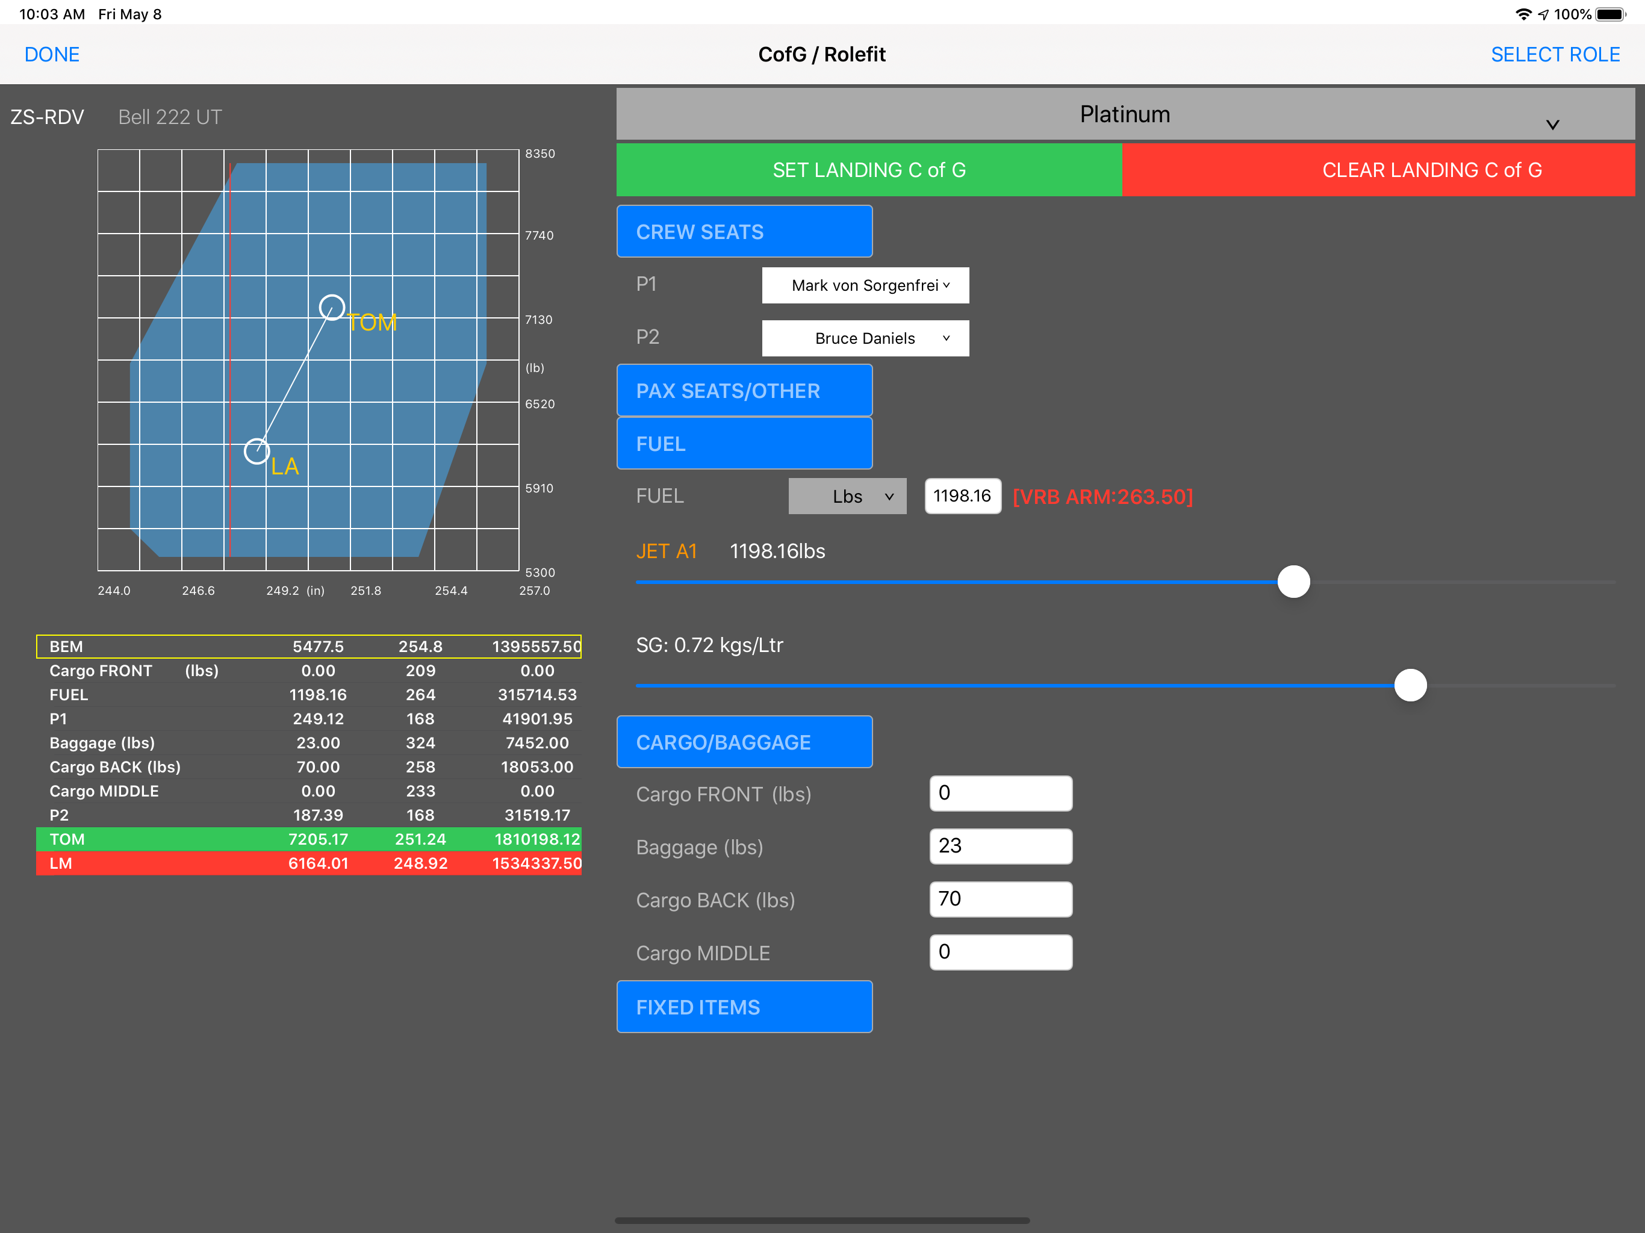The width and height of the screenshot is (1645, 1233).
Task: Click the JET A1 fuel slider handle
Action: (x=1293, y=582)
